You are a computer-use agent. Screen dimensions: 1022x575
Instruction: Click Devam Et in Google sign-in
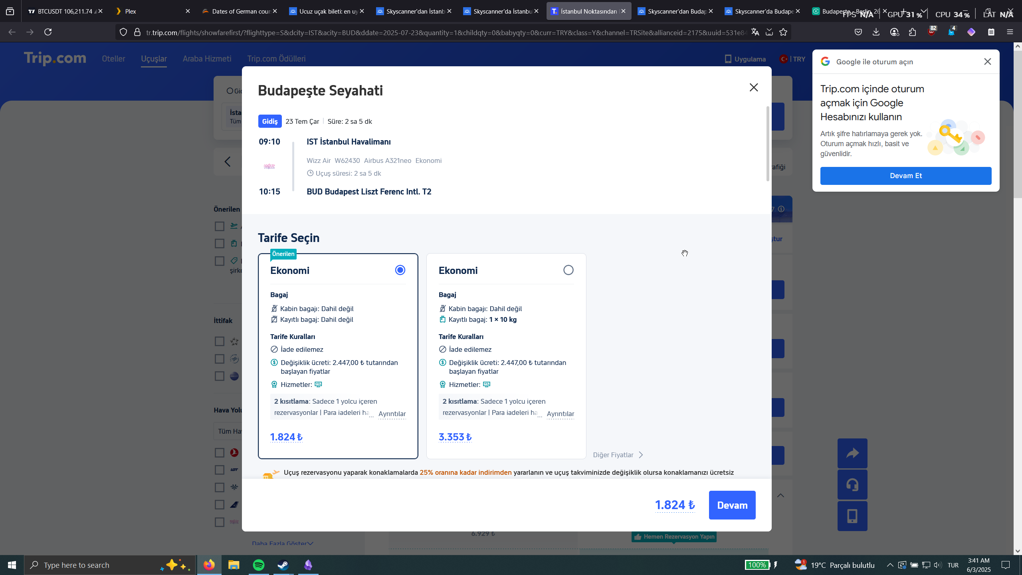point(905,176)
